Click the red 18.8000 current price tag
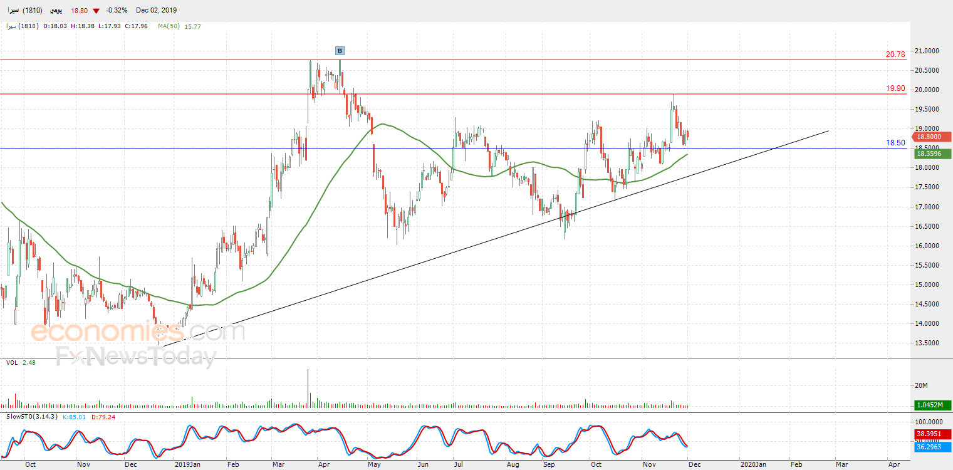953x470 pixels. pos(933,137)
